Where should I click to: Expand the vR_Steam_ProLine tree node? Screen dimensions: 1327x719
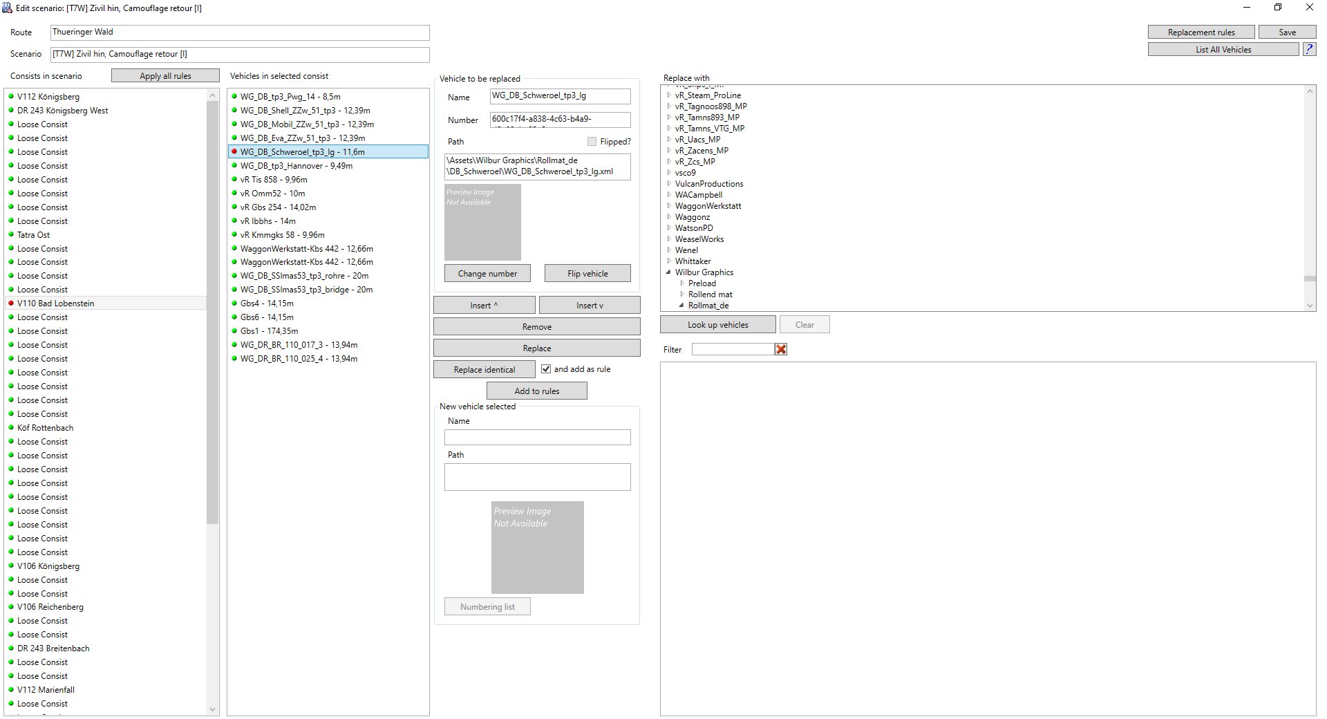pos(669,95)
